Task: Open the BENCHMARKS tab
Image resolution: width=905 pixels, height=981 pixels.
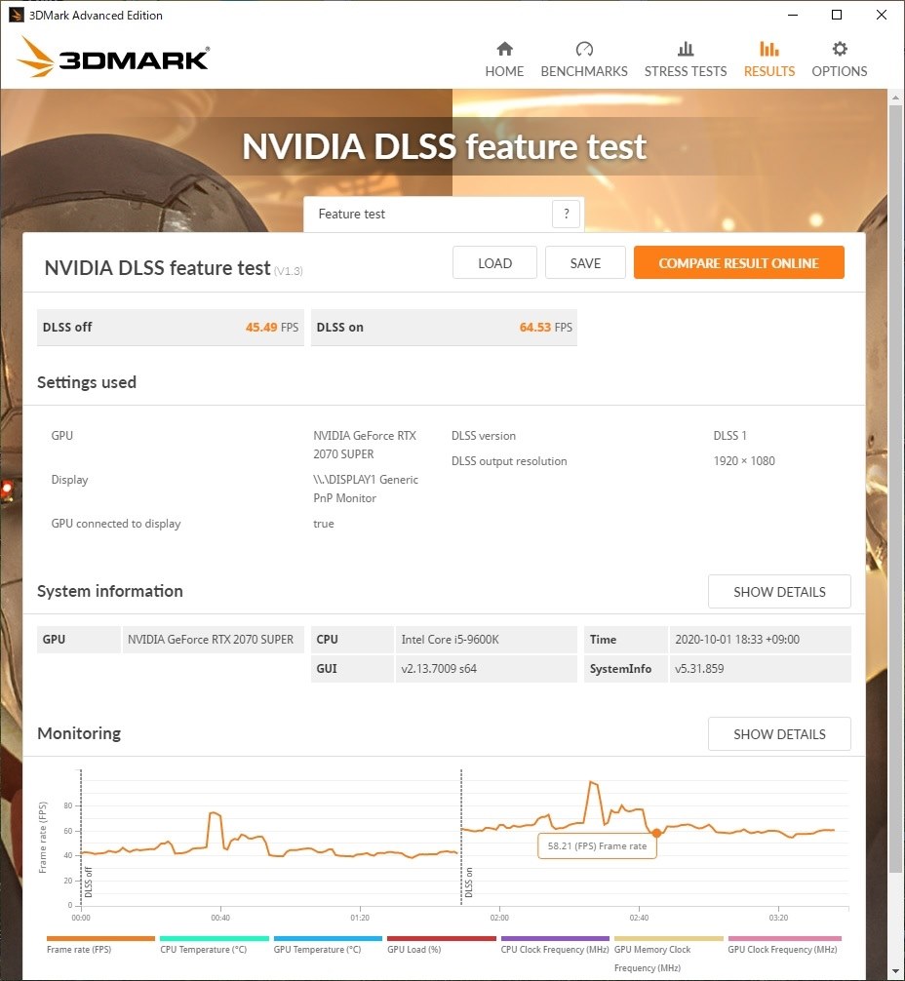Action: point(584,59)
